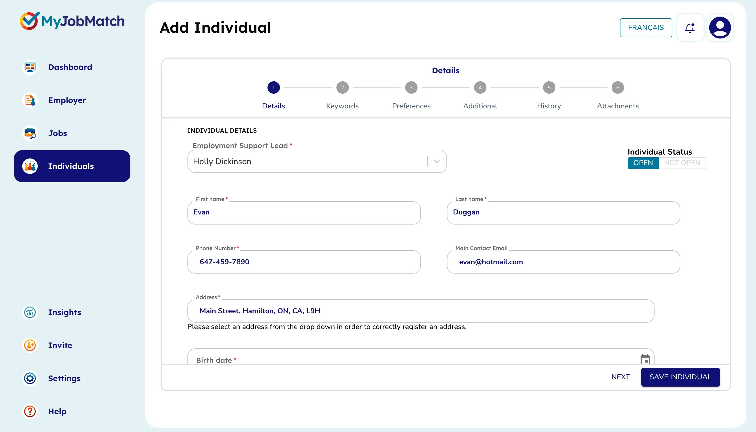The image size is (756, 432).
Task: Click the First name field with Evan
Action: click(x=304, y=213)
